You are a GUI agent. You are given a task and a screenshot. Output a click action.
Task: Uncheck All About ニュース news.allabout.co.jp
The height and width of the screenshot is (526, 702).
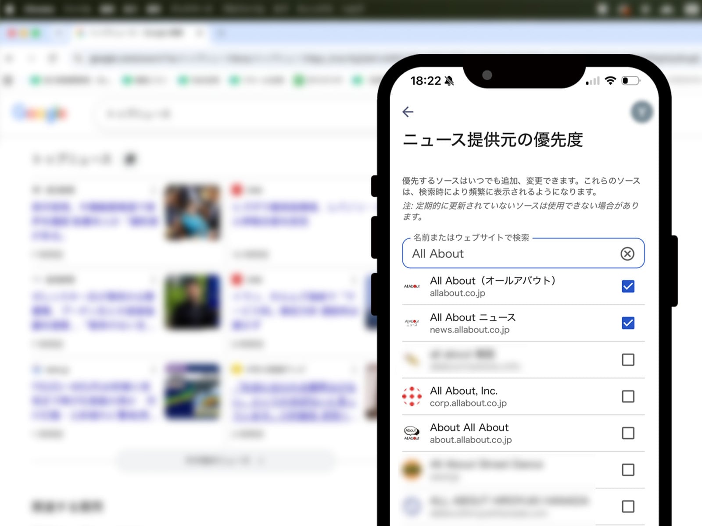coord(628,323)
